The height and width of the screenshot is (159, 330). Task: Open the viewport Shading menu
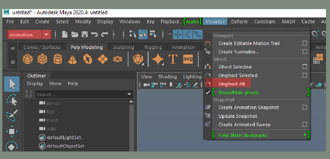click(x=167, y=77)
